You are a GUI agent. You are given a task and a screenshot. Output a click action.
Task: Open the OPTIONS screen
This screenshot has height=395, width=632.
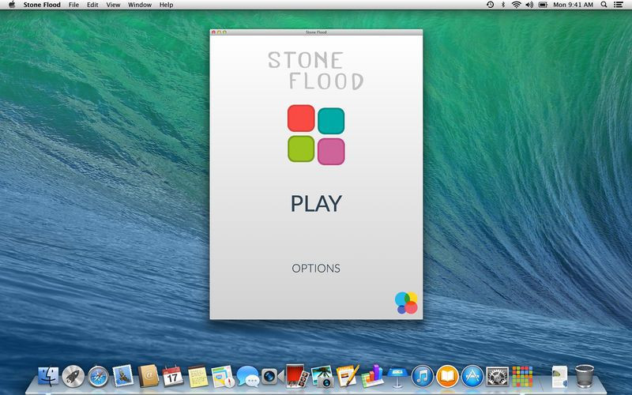(316, 269)
